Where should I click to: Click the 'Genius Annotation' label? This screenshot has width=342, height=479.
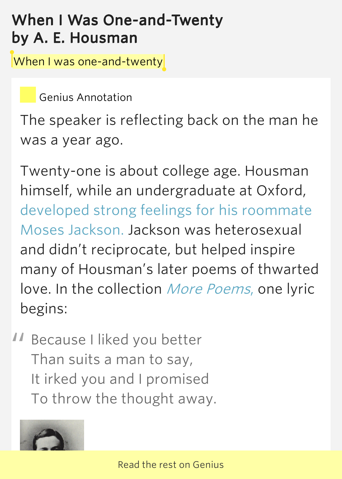click(x=85, y=98)
